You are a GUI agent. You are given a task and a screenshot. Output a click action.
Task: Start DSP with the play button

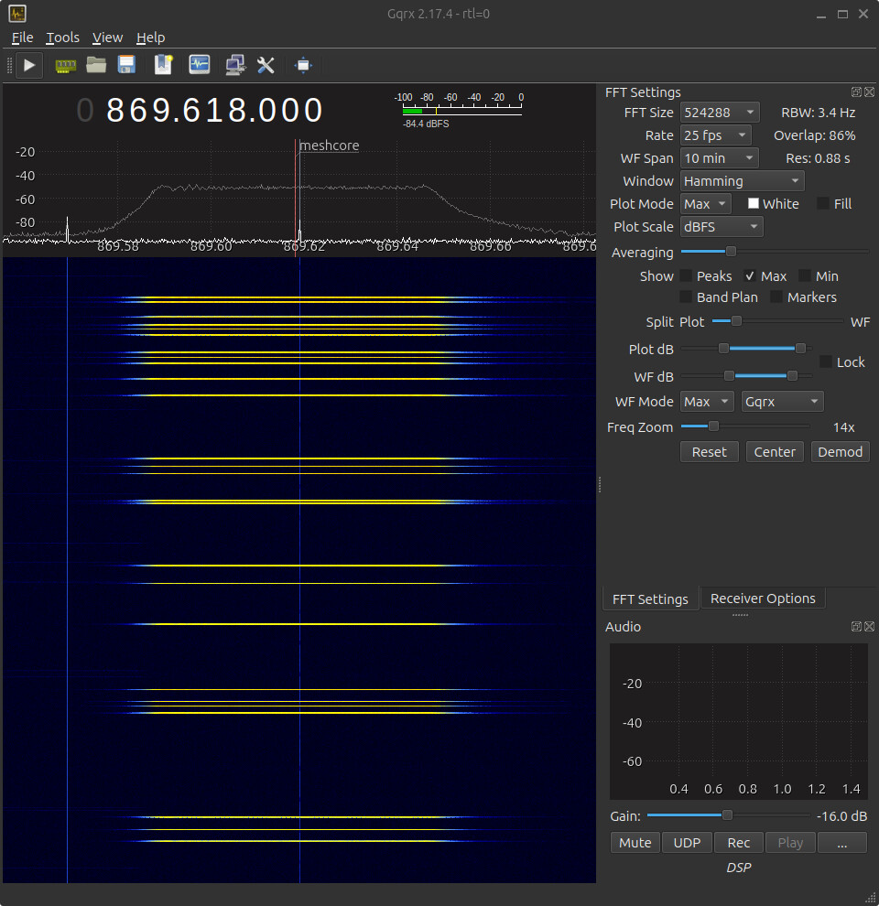(x=29, y=65)
